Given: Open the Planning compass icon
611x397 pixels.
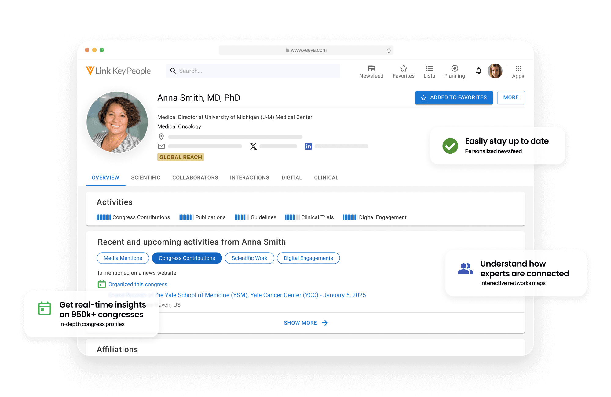Looking at the screenshot, I should click(454, 69).
